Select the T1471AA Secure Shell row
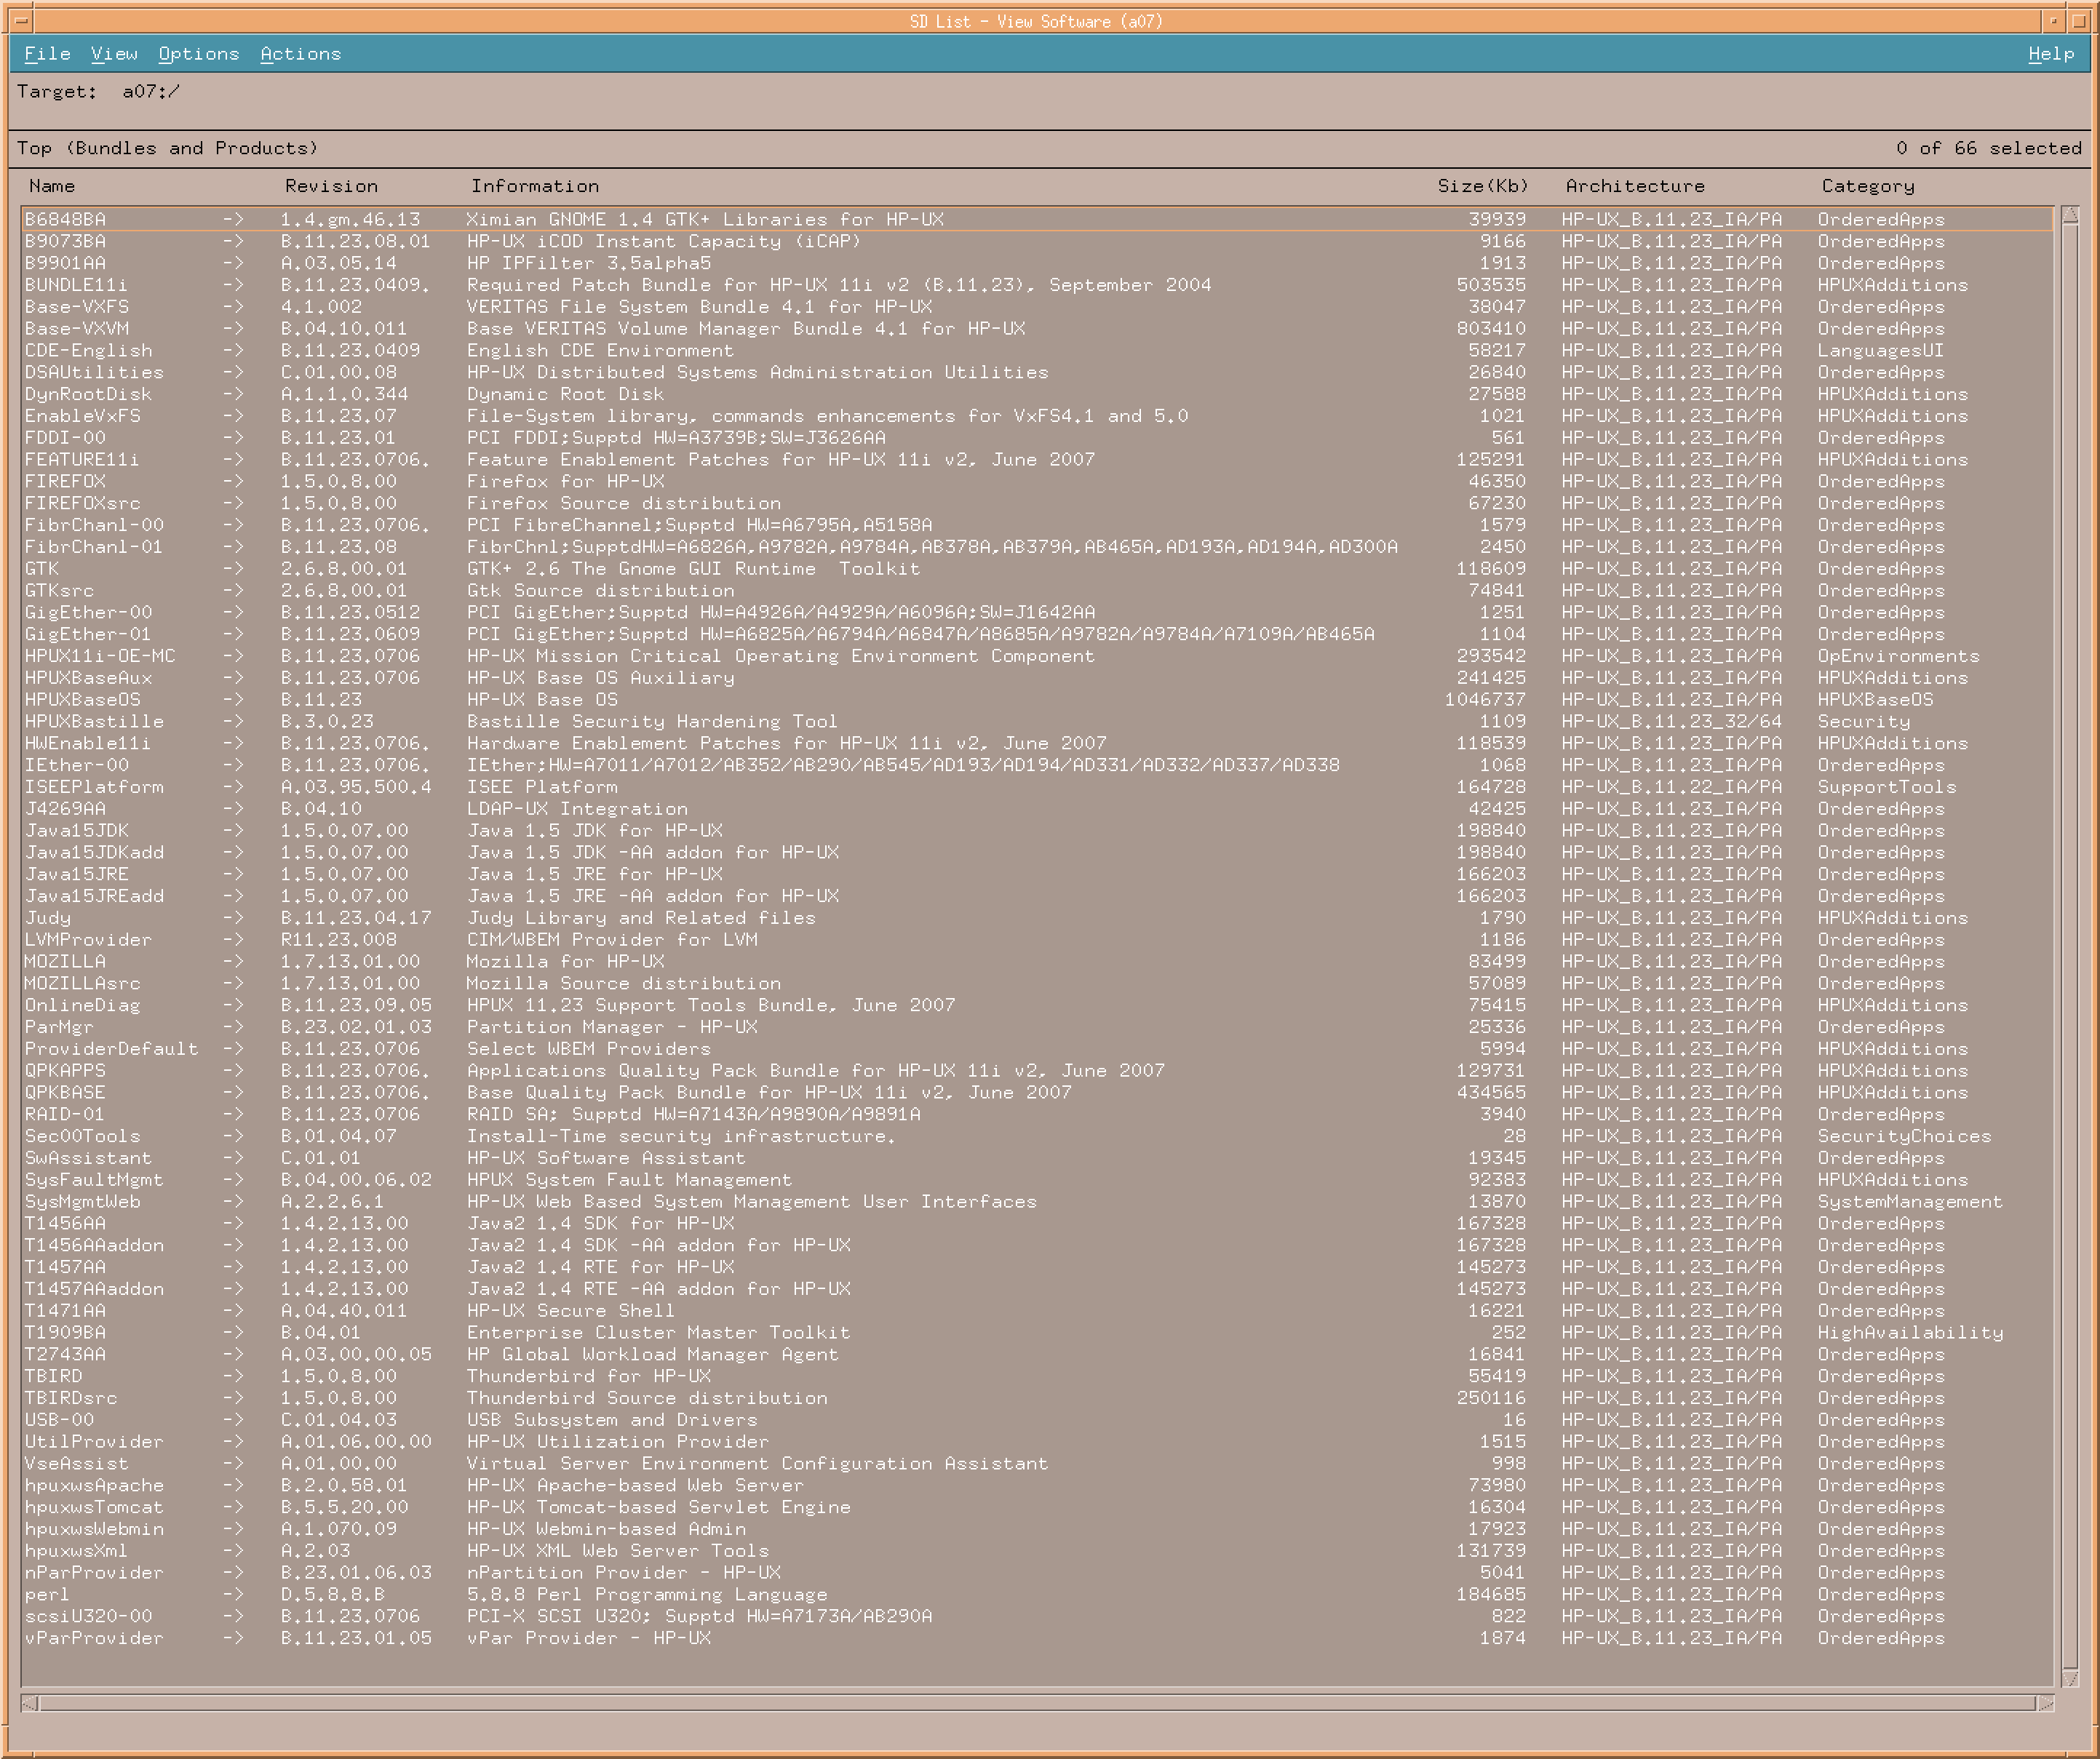 click(x=570, y=1310)
